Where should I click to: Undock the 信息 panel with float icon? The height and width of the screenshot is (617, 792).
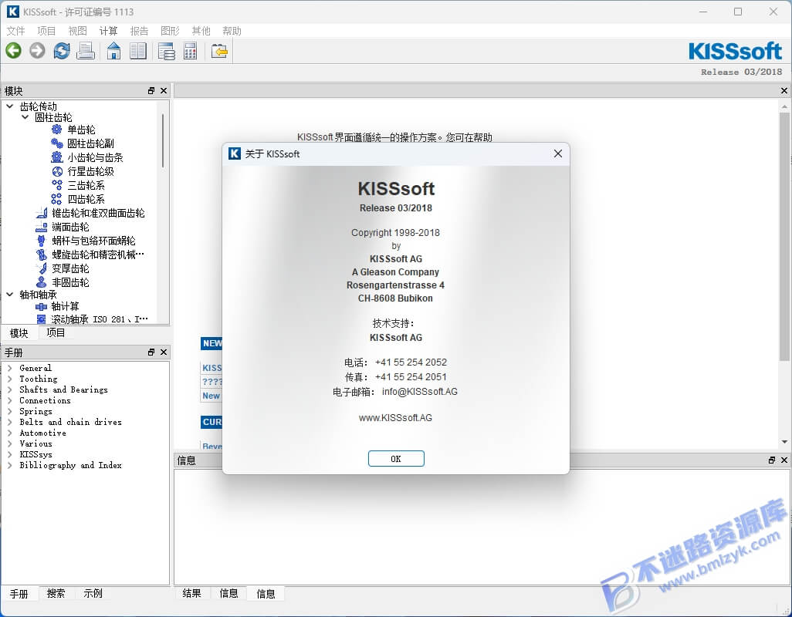click(772, 460)
